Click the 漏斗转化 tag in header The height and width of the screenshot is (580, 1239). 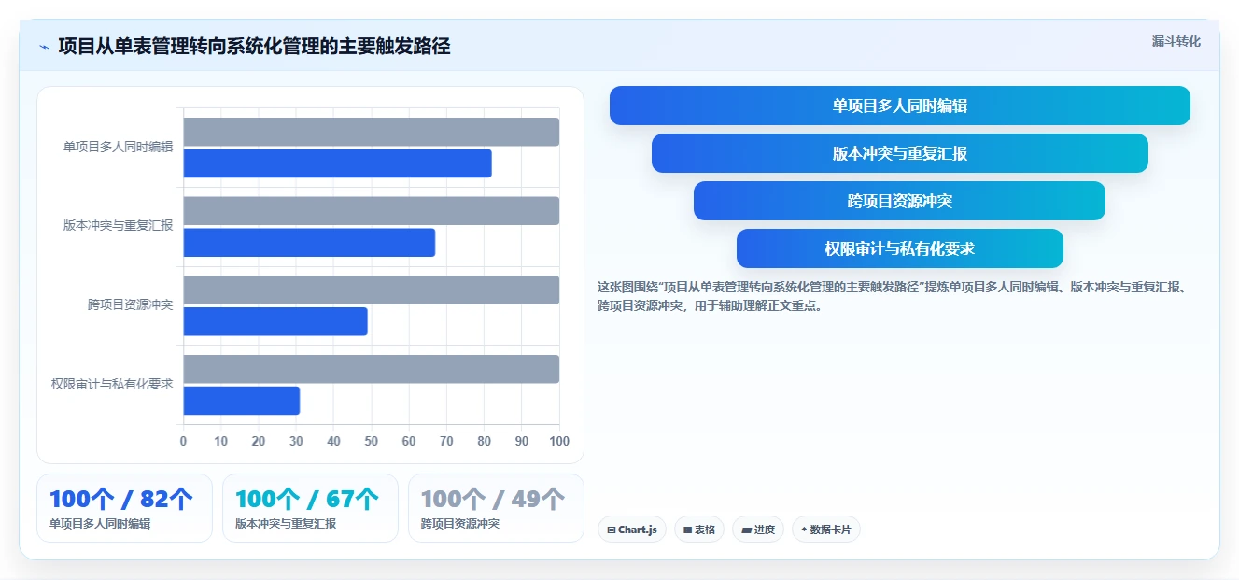[x=1176, y=41]
